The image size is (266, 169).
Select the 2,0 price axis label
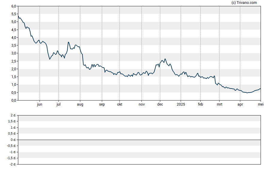pyautogui.click(x=14, y=69)
